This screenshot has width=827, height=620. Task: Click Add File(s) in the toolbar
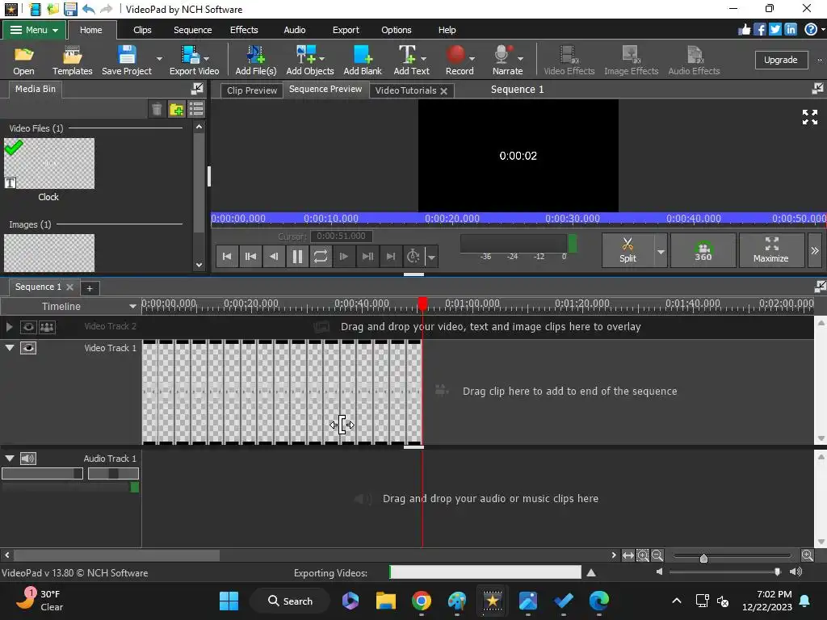coord(256,60)
